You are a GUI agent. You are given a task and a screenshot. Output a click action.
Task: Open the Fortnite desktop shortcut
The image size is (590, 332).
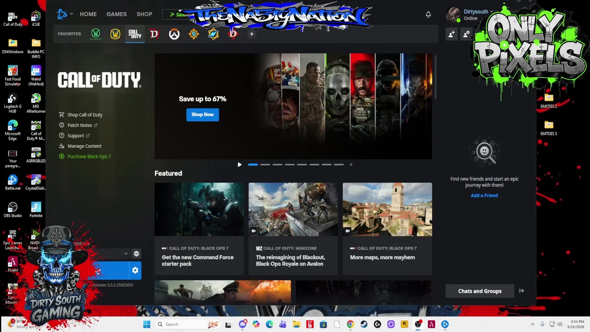pyautogui.click(x=36, y=210)
